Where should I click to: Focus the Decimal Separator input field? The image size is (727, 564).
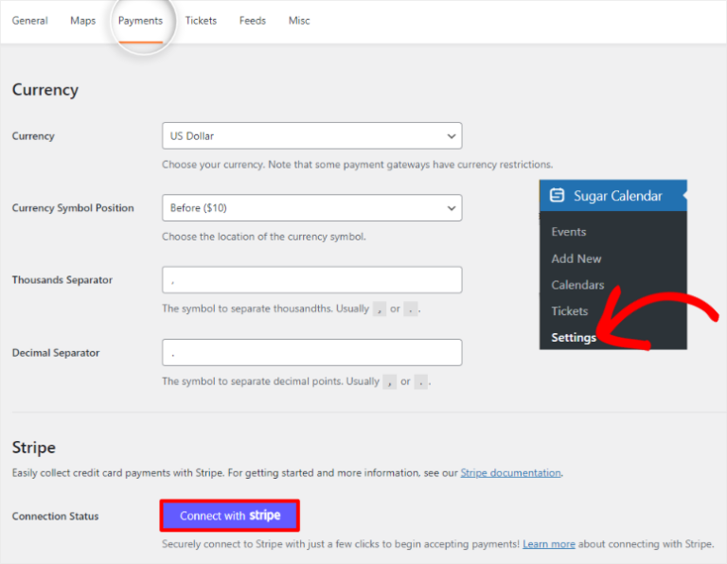311,353
